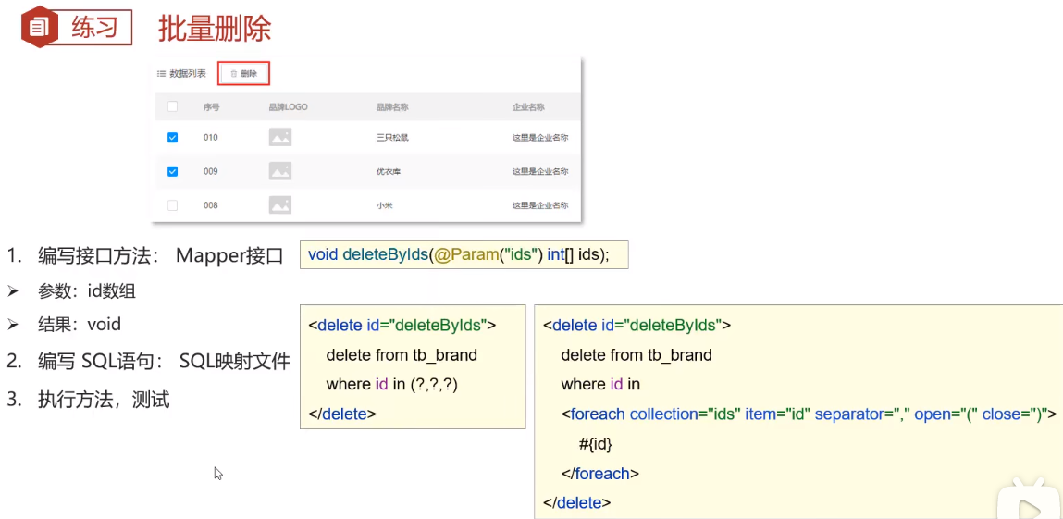Image resolution: width=1063 pixels, height=519 pixels.
Task: Click the text 编写 SQL语句: SQL映射文件
Action: (164, 361)
